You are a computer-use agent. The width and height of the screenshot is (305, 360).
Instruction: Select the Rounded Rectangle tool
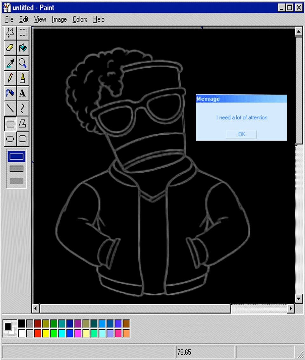(23, 139)
